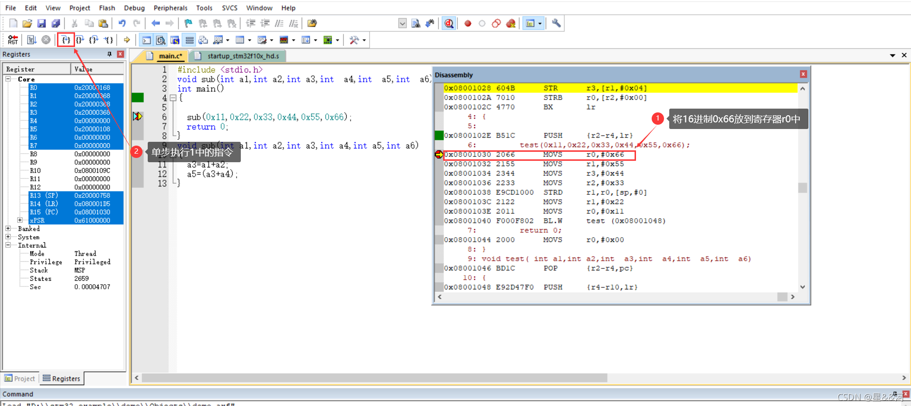Expand the System register group
The height and width of the screenshot is (406, 911).
(x=8, y=237)
